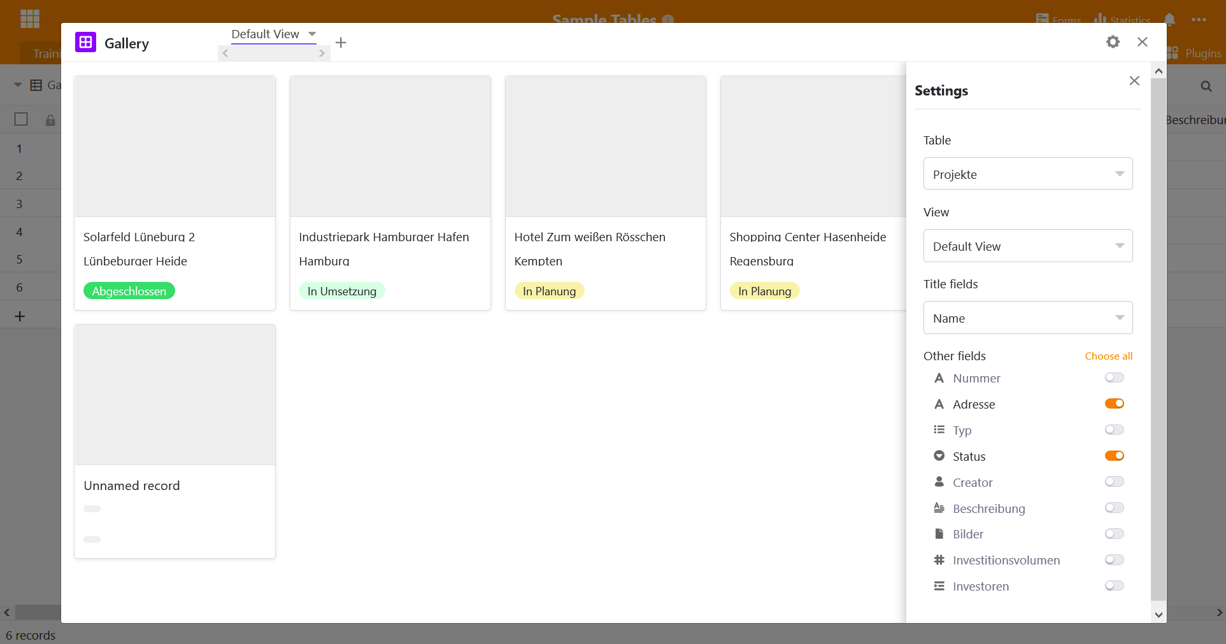Open the three-dots more menu
This screenshot has width=1226, height=644.
point(1199,19)
